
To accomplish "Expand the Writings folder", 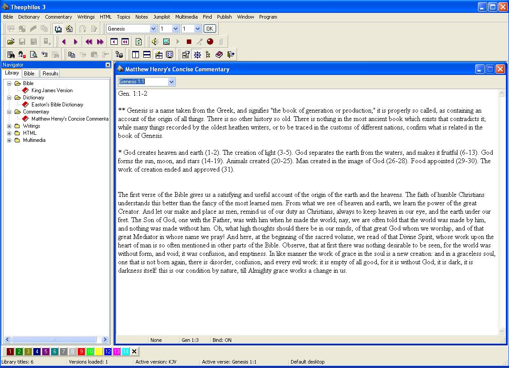I will (9, 126).
